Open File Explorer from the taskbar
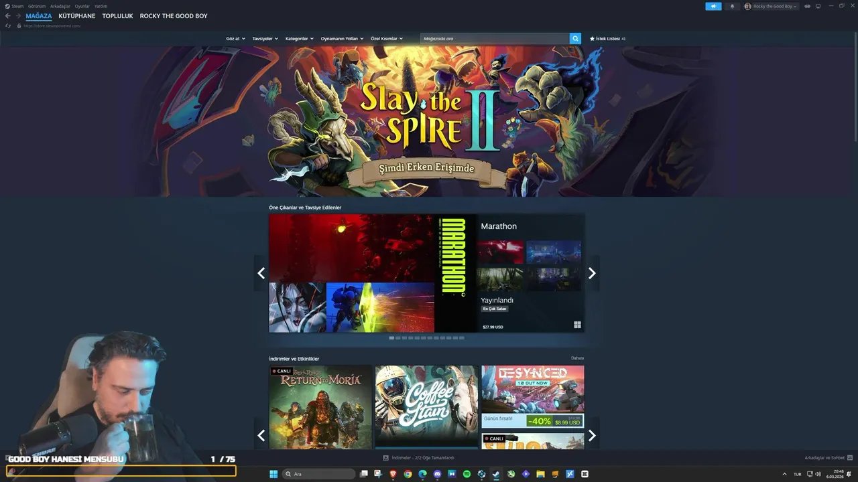The height and width of the screenshot is (482, 858). [540, 474]
